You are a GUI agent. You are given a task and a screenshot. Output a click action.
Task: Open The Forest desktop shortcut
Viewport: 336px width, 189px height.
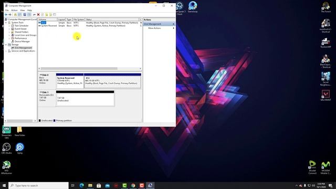tap(325, 7)
